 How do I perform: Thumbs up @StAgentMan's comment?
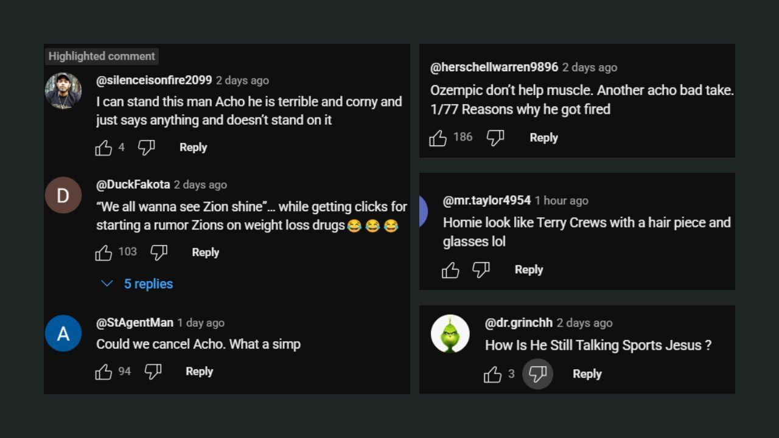click(x=104, y=372)
